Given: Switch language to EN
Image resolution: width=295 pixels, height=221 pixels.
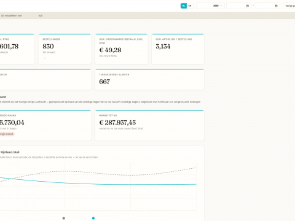Looking at the screenshot, I should [190, 6].
